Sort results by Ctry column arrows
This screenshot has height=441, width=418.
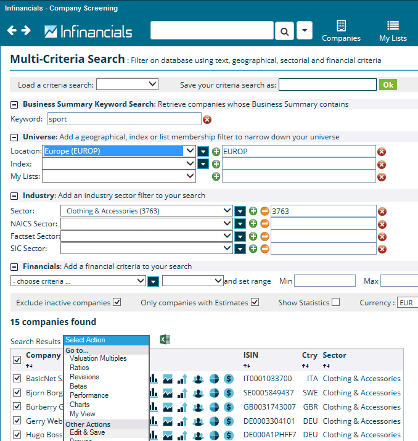pyautogui.click(x=306, y=366)
